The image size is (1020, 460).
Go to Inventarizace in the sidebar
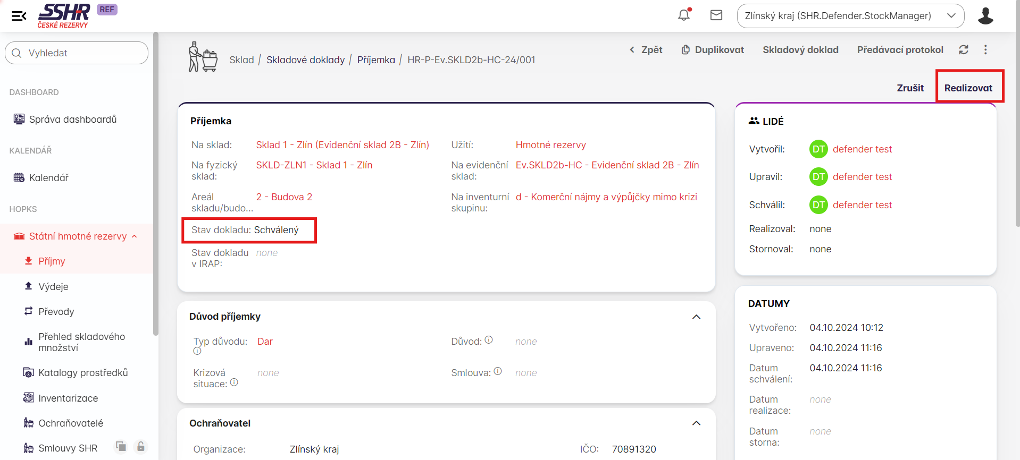click(68, 398)
